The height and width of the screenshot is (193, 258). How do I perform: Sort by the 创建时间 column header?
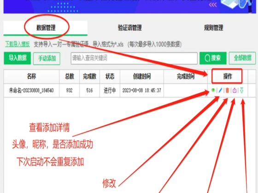click(142, 76)
